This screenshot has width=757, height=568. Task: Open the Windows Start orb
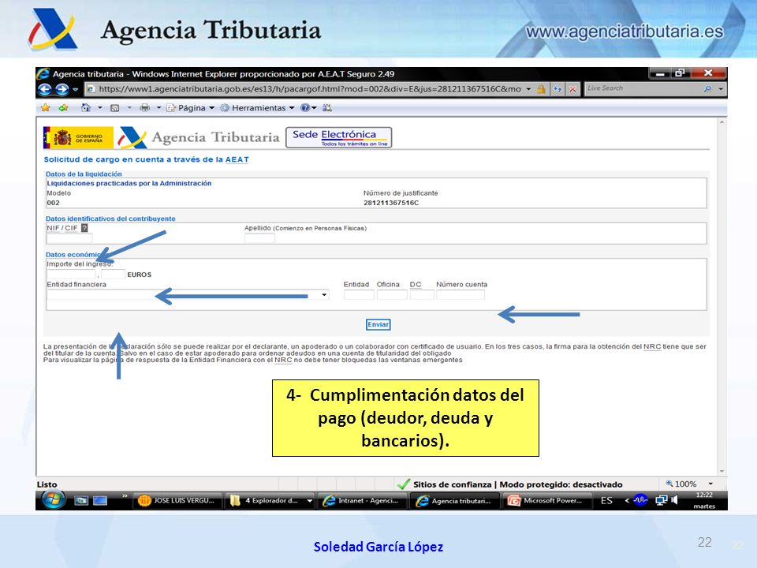(53, 499)
